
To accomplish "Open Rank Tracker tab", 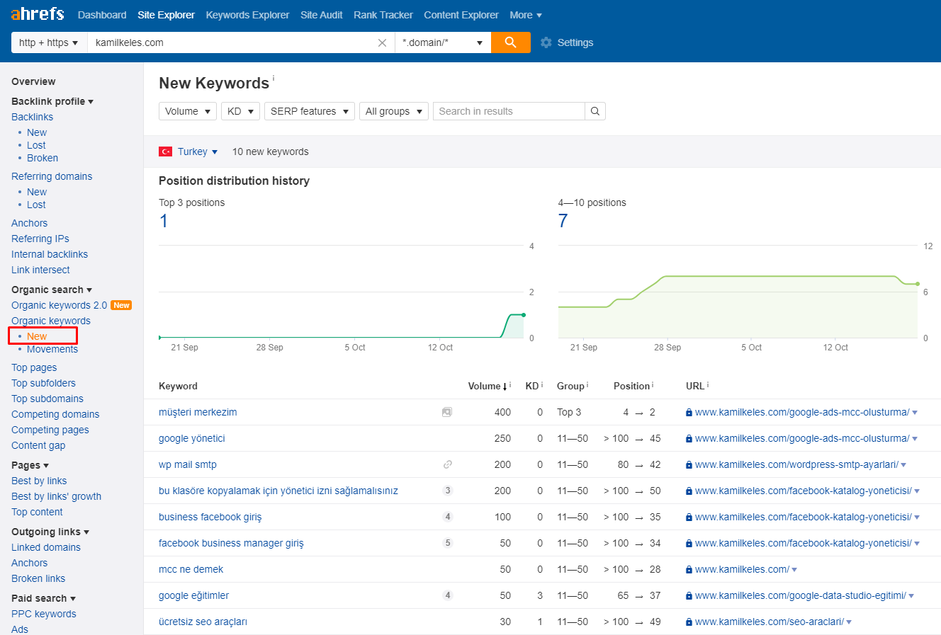I will tap(383, 15).
